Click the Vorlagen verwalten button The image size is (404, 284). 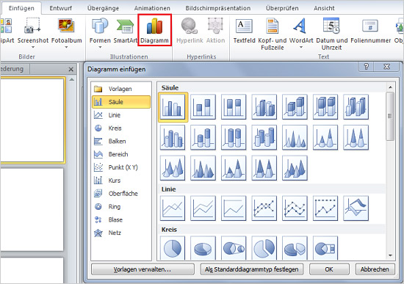143,269
